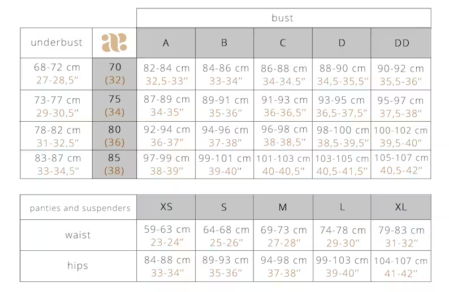This screenshot has height=292, width=449.
Task: Select the 89-93 cm hips S cell
Action: [x=225, y=266]
